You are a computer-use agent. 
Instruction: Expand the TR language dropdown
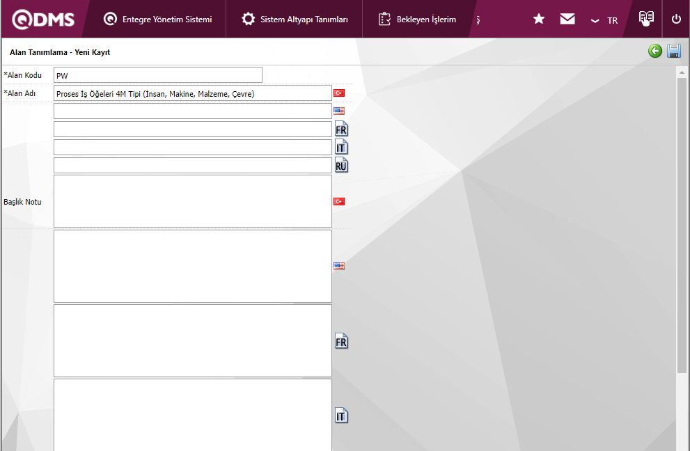point(604,20)
